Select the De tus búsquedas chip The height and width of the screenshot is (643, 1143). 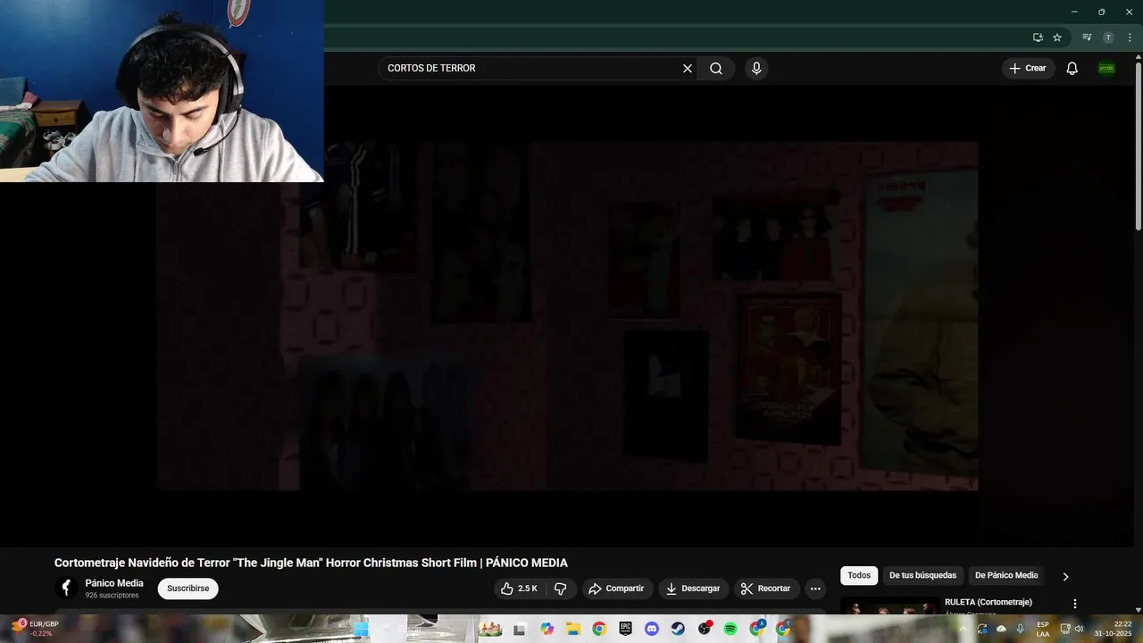click(922, 576)
